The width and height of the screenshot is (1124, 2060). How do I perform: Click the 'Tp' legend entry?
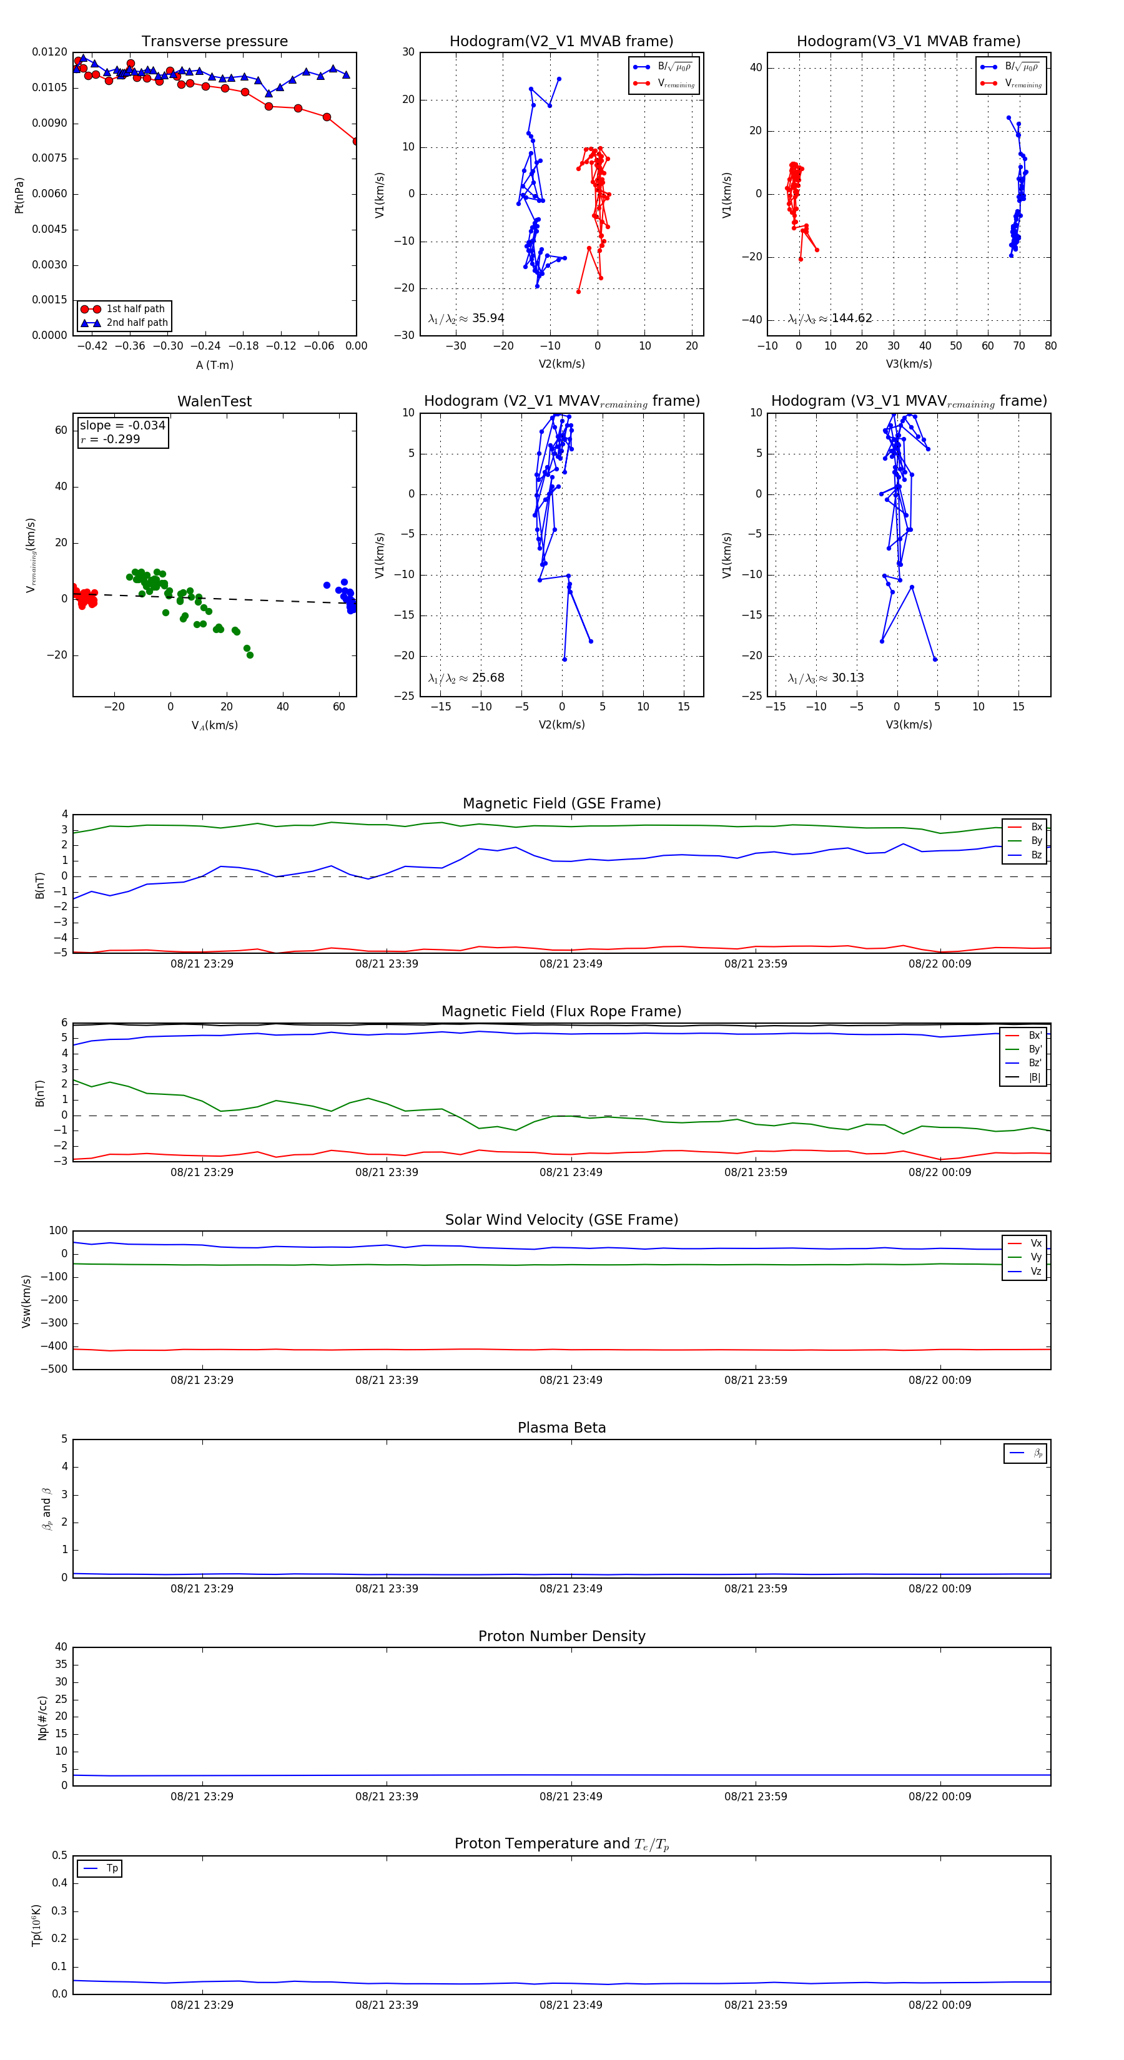click(101, 1869)
